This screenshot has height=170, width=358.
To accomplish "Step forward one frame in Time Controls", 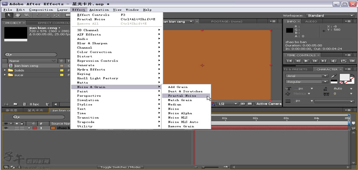I will click(315, 61).
